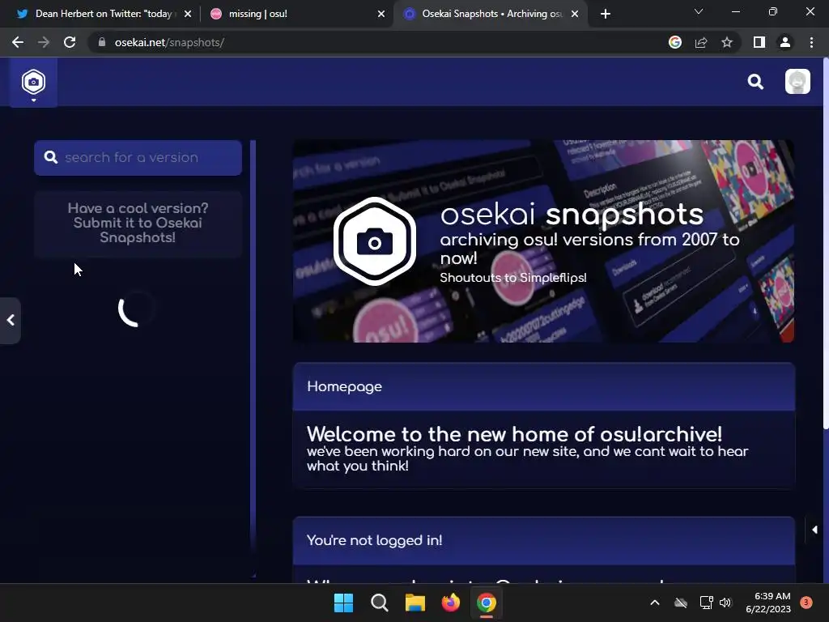Select the You're not logged in header
This screenshot has width=829, height=622.
coord(543,540)
